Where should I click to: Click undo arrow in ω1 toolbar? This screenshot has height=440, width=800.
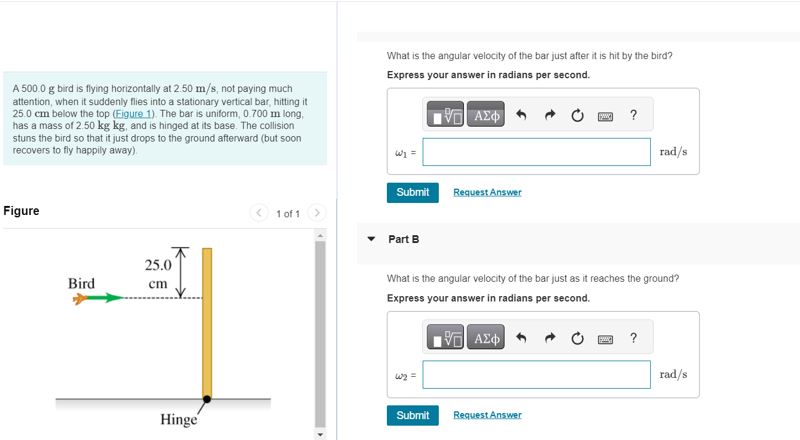[521, 115]
